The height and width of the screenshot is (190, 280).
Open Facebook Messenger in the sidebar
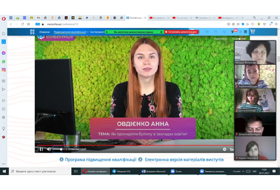(x=4, y=53)
